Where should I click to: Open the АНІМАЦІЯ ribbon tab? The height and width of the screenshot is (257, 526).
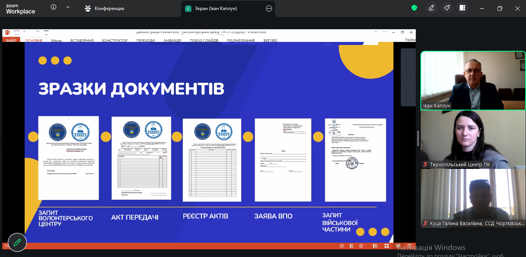click(172, 40)
